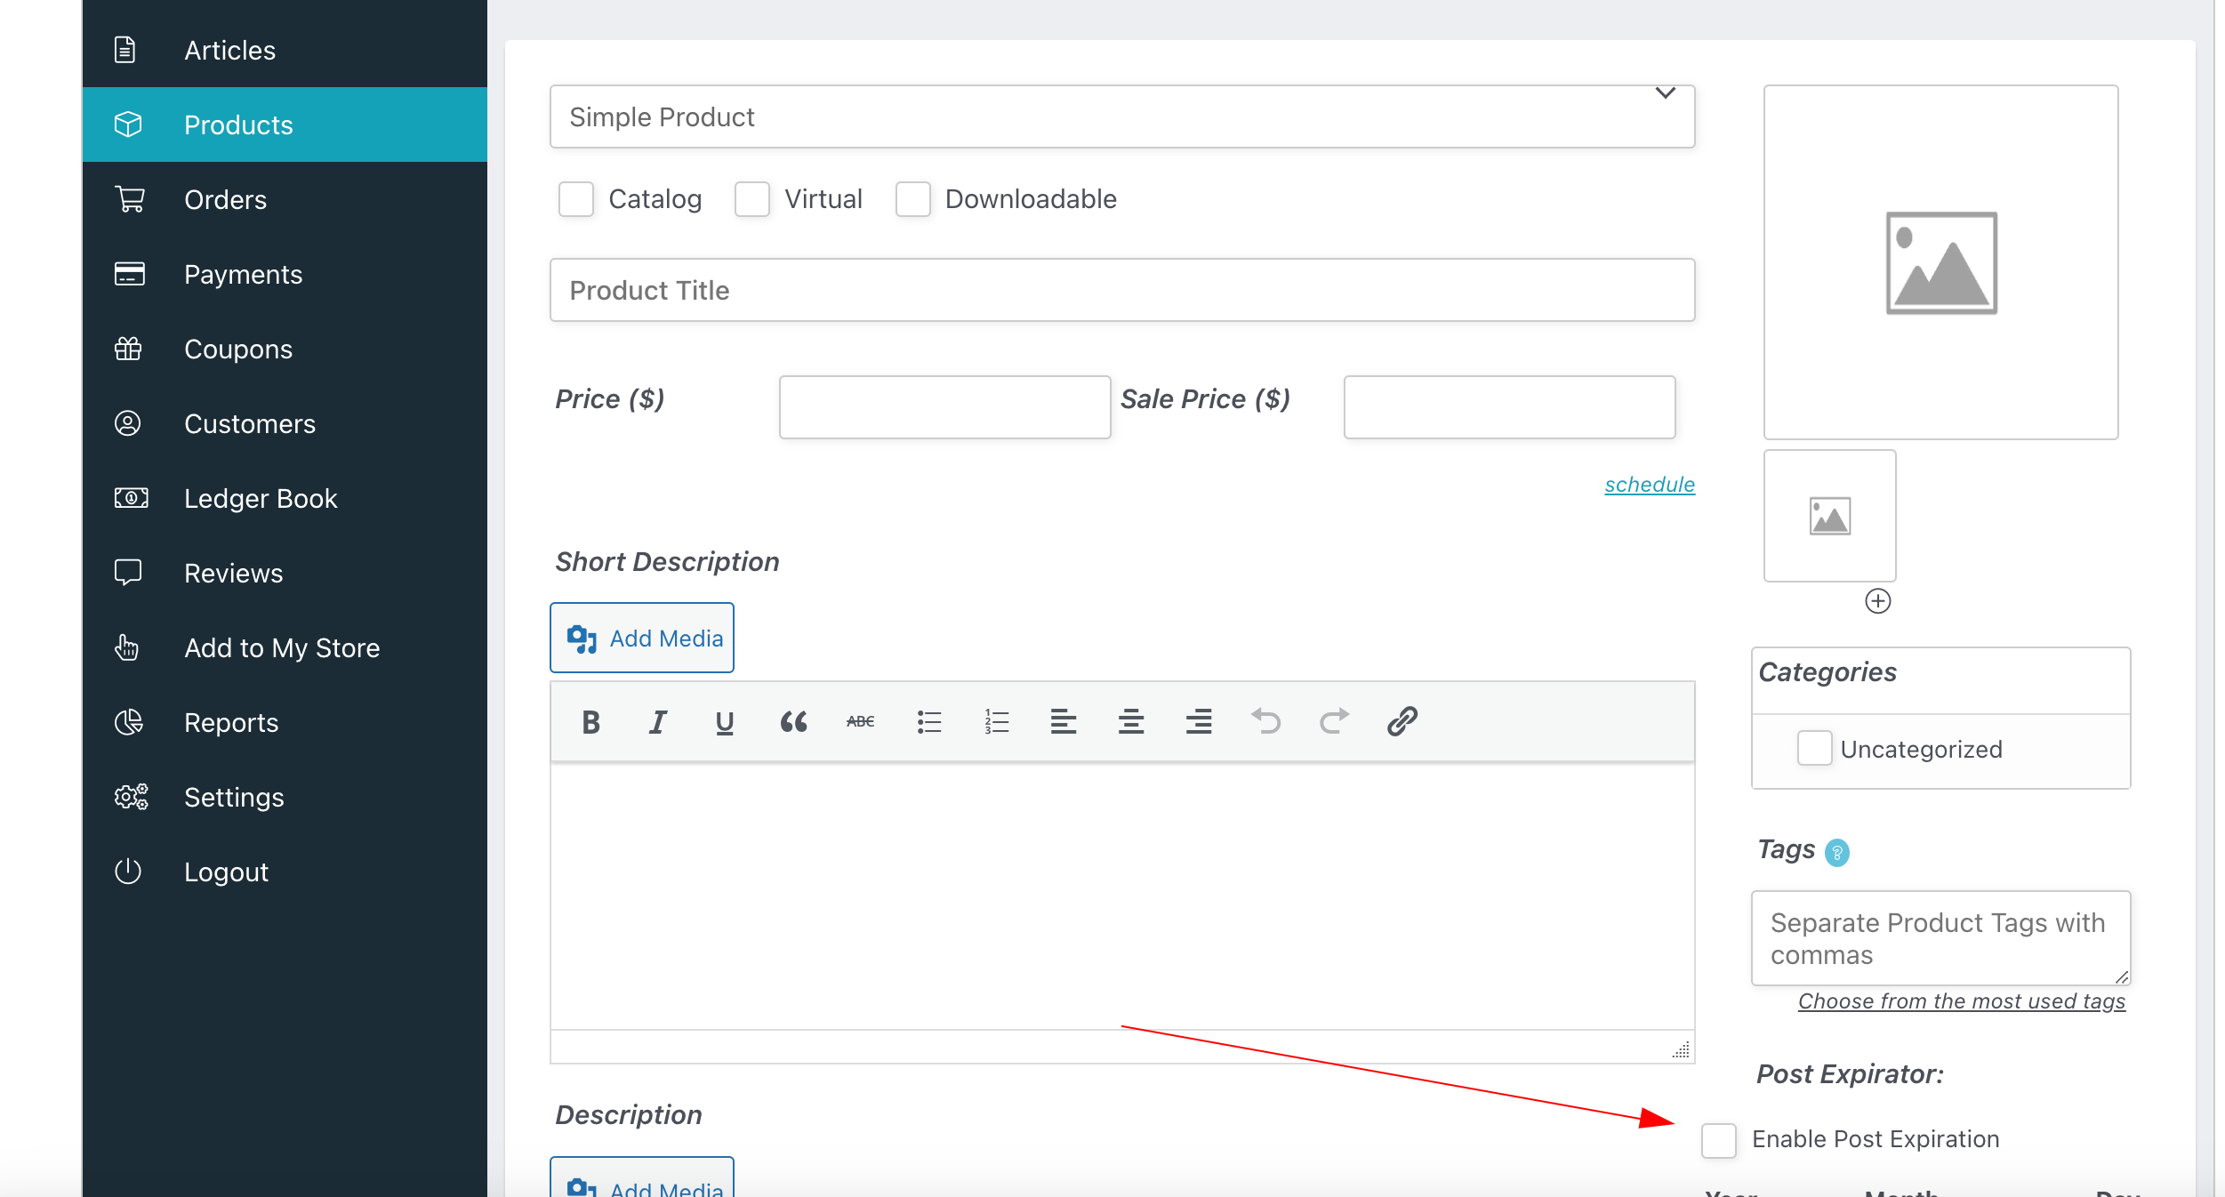Apply italic formatting in the editor toolbar

657,722
